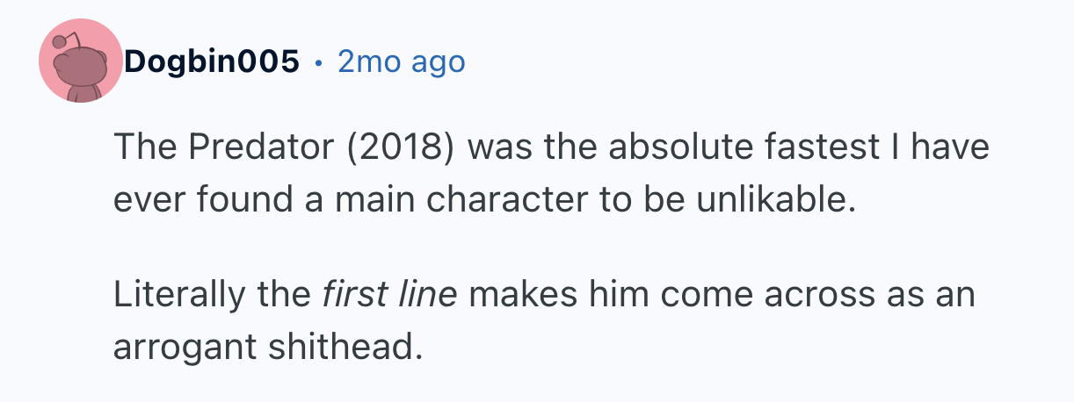Click the word "unlikable" in the comment
This screenshot has height=402, width=1074.
pyautogui.click(x=773, y=199)
